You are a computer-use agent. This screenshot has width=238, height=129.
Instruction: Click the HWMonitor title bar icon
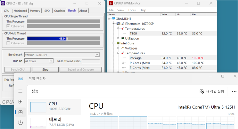[111, 3]
